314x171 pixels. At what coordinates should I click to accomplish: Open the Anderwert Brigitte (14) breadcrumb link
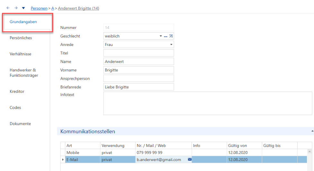click(x=78, y=8)
